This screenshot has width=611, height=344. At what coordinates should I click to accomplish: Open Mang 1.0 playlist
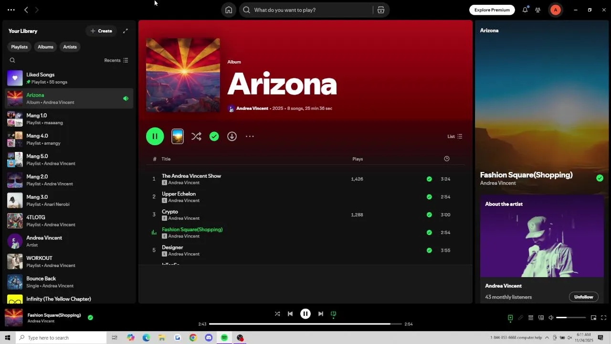[70, 119]
